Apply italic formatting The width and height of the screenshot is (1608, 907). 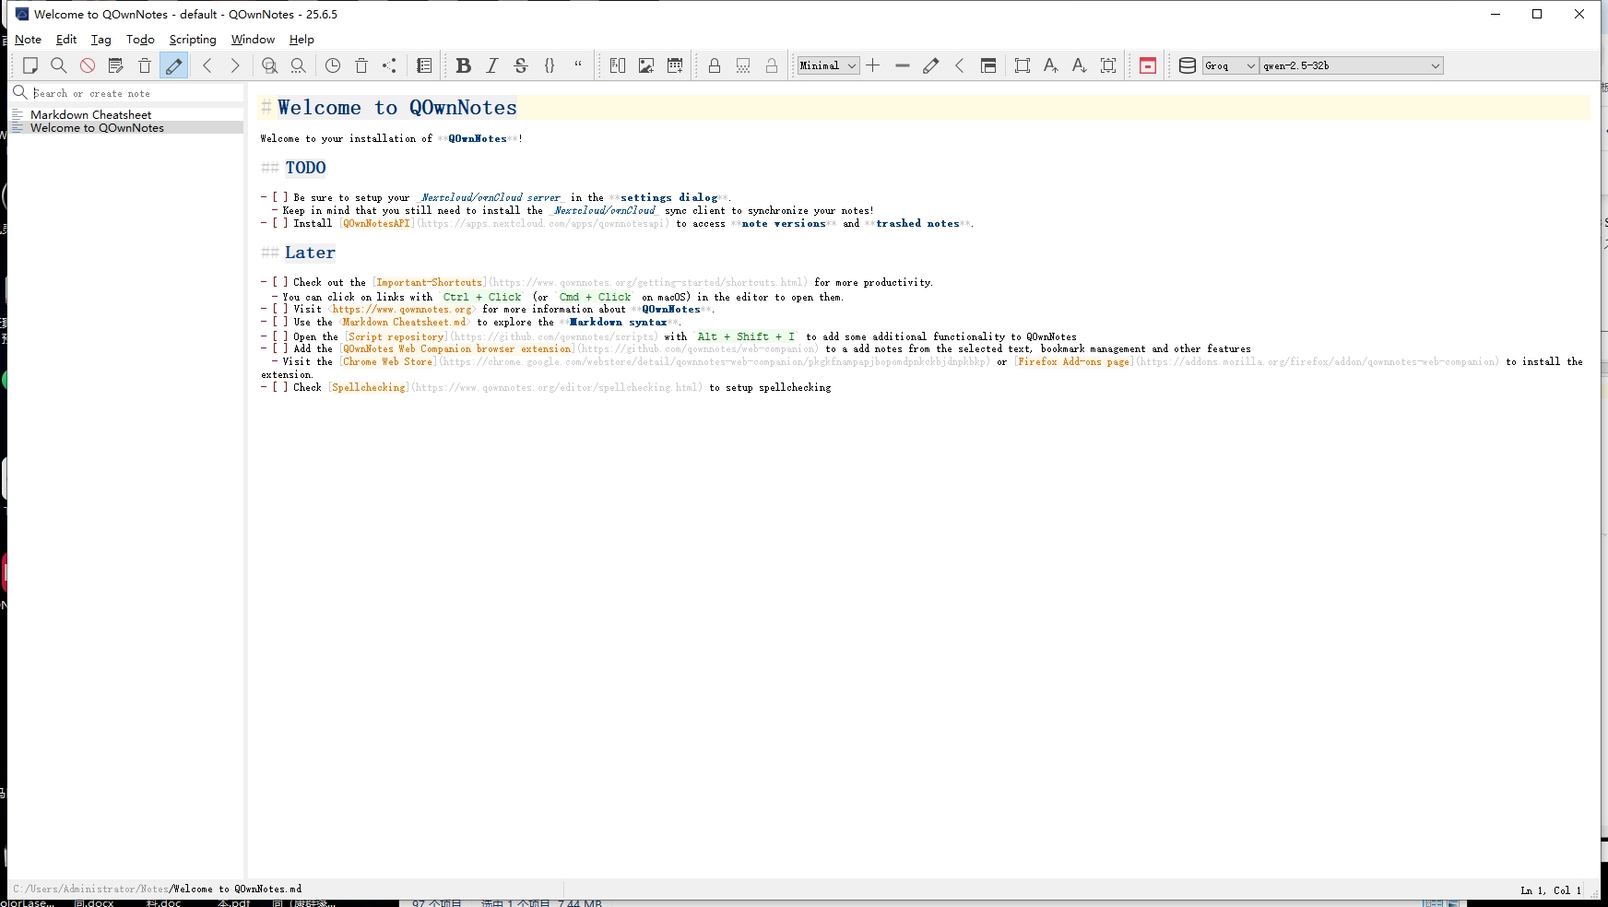pos(492,65)
